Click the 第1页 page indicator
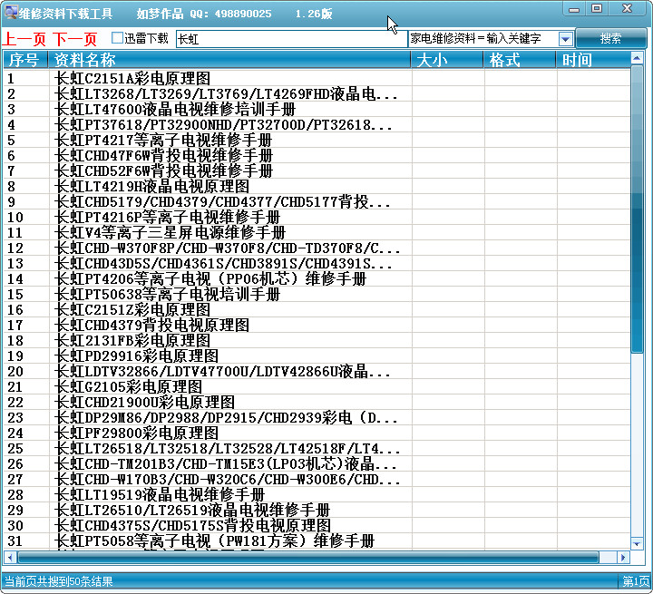653x594 pixels. tap(636, 581)
